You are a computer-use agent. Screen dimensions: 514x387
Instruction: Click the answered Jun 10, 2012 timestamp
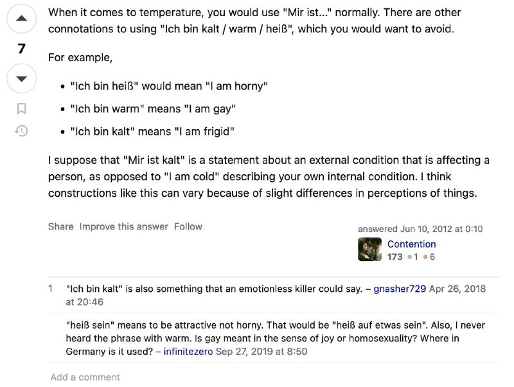coord(442,229)
